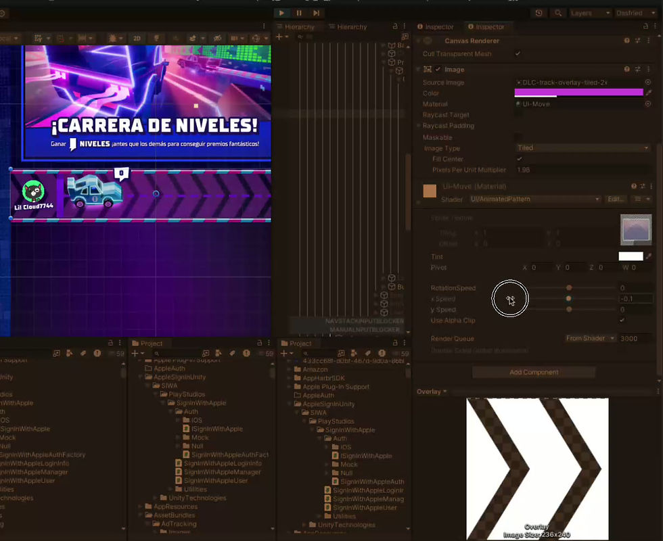Toggle the 2D scene view mode

(137, 38)
